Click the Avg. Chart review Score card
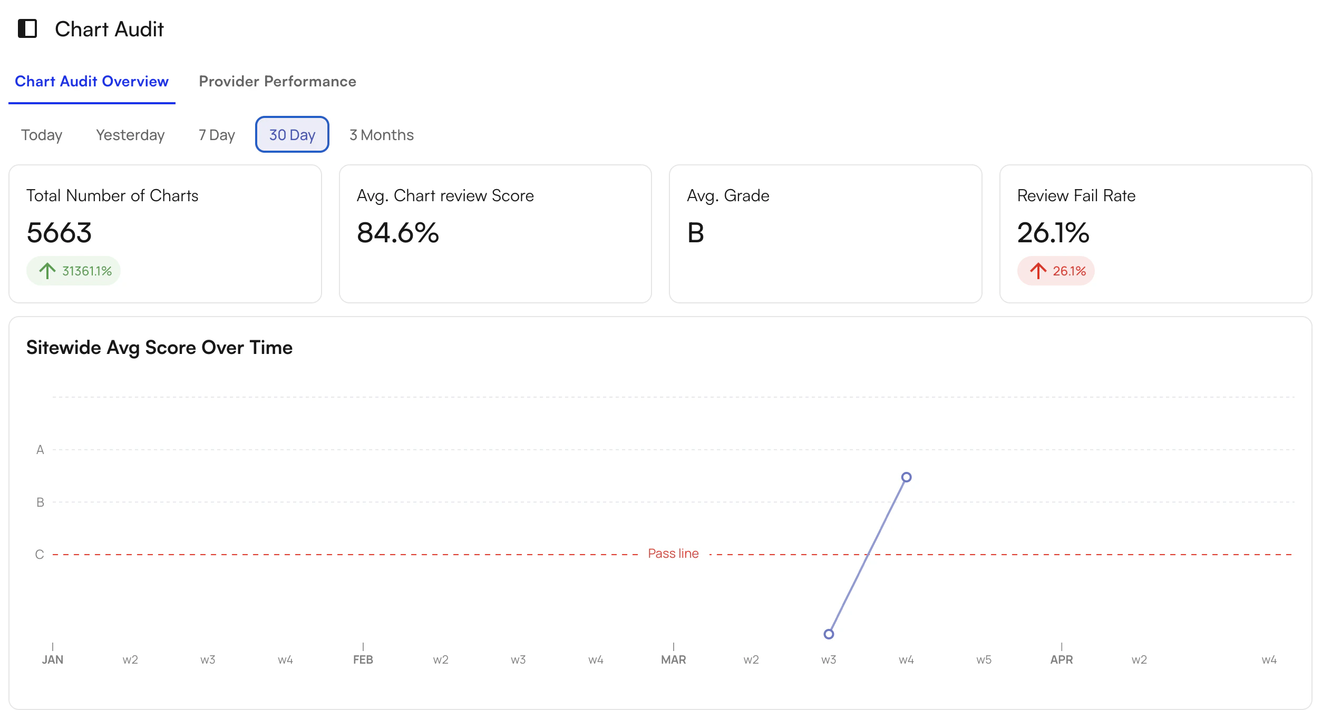 pos(495,234)
